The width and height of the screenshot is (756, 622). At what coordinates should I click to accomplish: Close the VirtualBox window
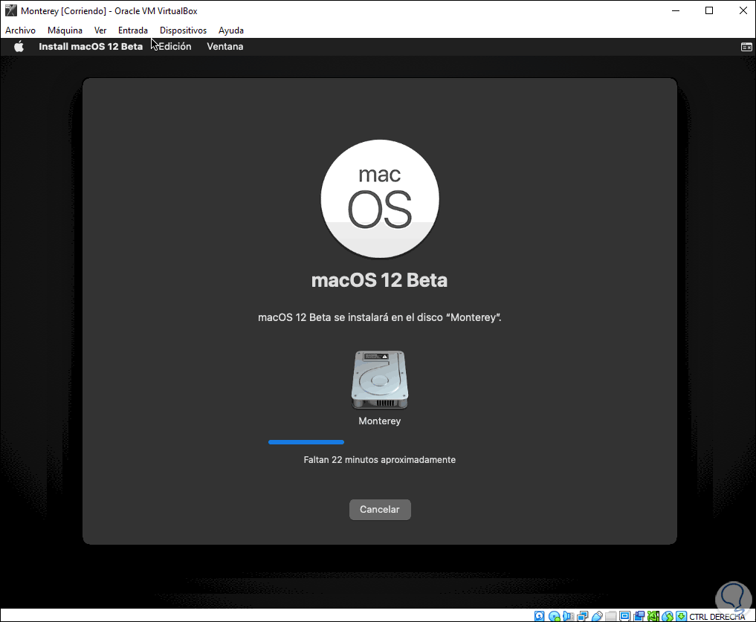coord(743,10)
